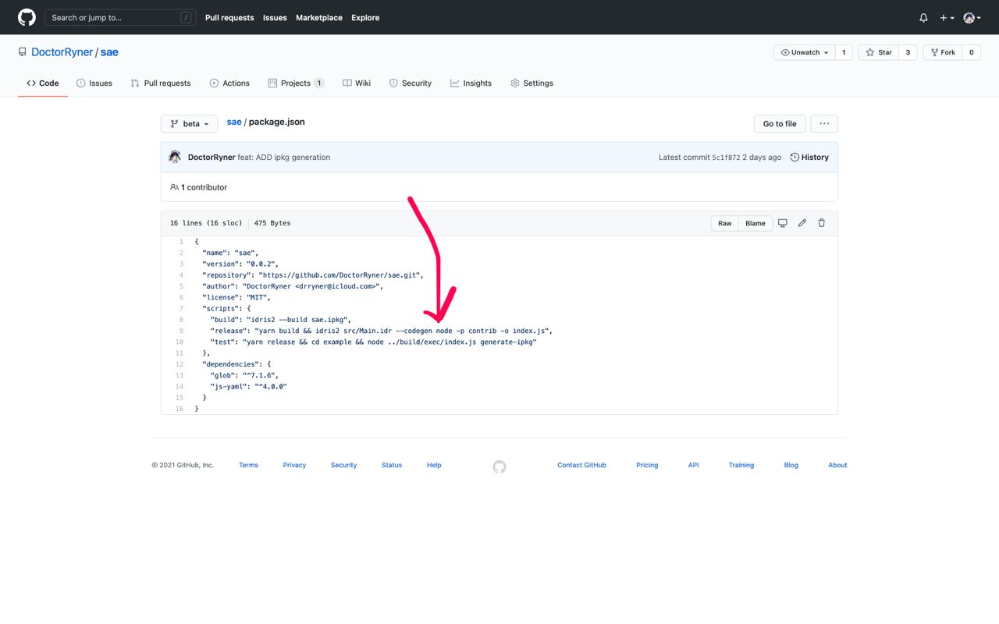Open the more options ellipsis button

click(824, 124)
